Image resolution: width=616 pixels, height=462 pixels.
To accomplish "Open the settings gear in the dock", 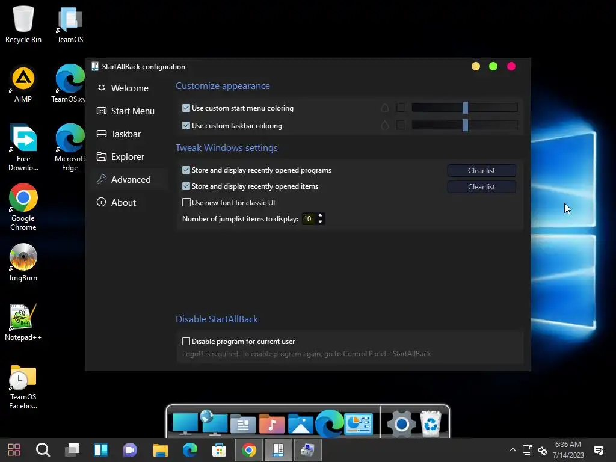I will click(401, 424).
